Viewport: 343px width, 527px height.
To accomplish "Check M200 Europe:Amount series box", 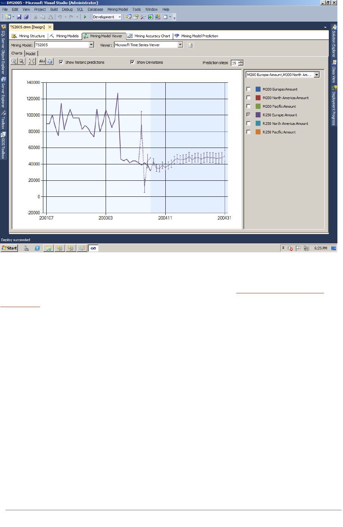I will 249,89.
